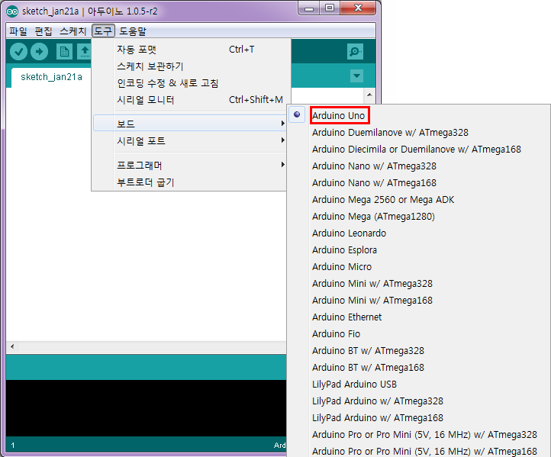The image size is (551, 457).
Task: Select Arduino BT w/ ATmega168
Action: 419,368
